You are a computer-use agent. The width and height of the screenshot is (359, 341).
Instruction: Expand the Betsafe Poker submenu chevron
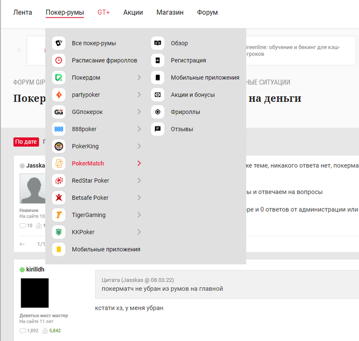click(x=139, y=198)
